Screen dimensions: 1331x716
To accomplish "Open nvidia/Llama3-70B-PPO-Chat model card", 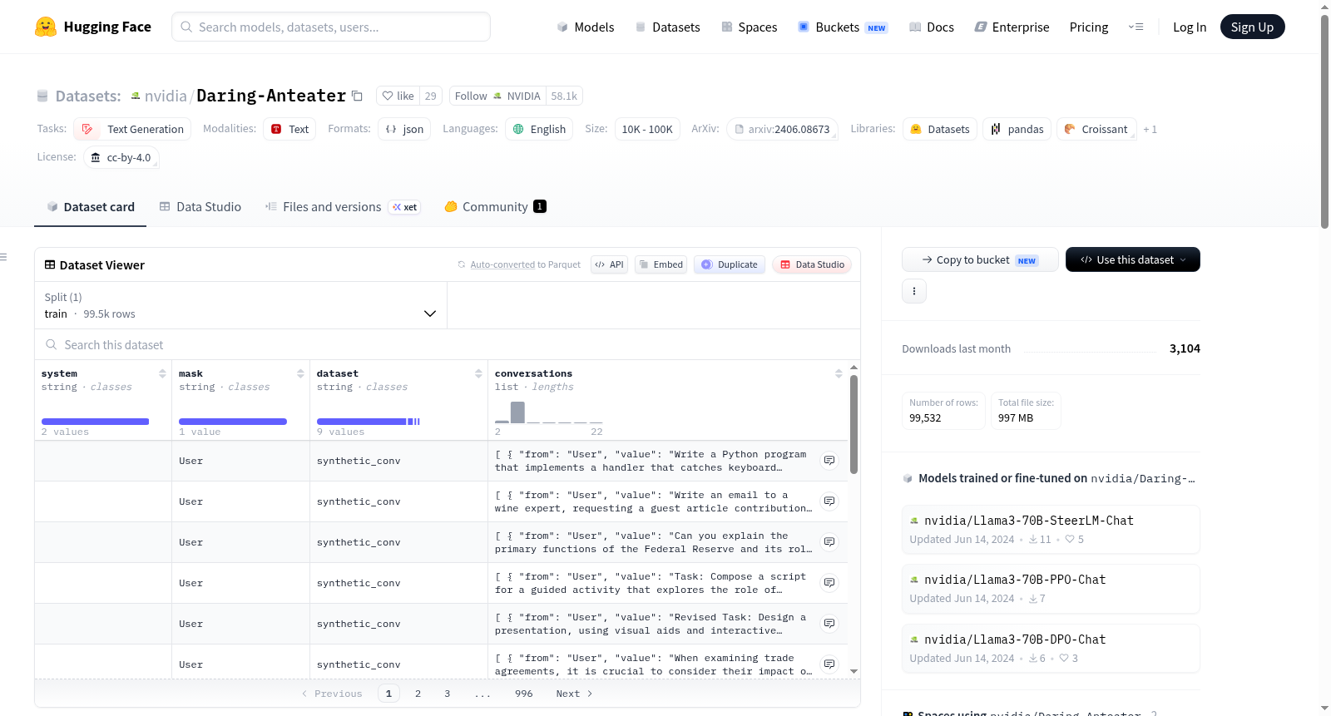I will point(1051,588).
